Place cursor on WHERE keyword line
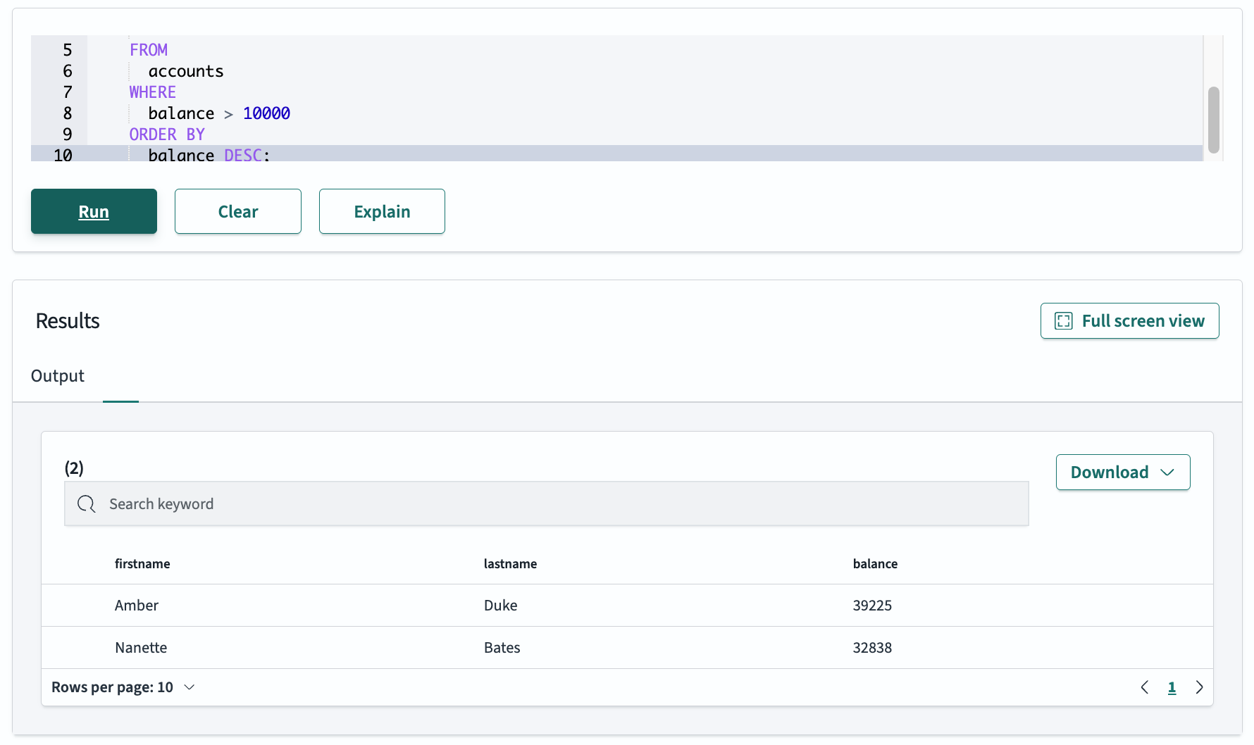The width and height of the screenshot is (1254, 745). point(153,92)
